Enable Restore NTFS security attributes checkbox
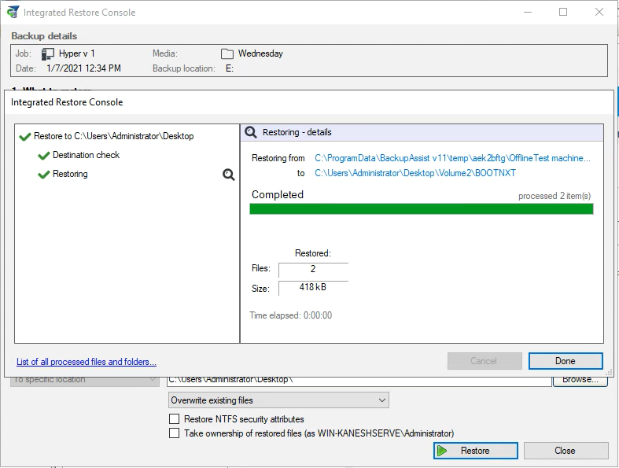619x468 pixels. pos(175,419)
